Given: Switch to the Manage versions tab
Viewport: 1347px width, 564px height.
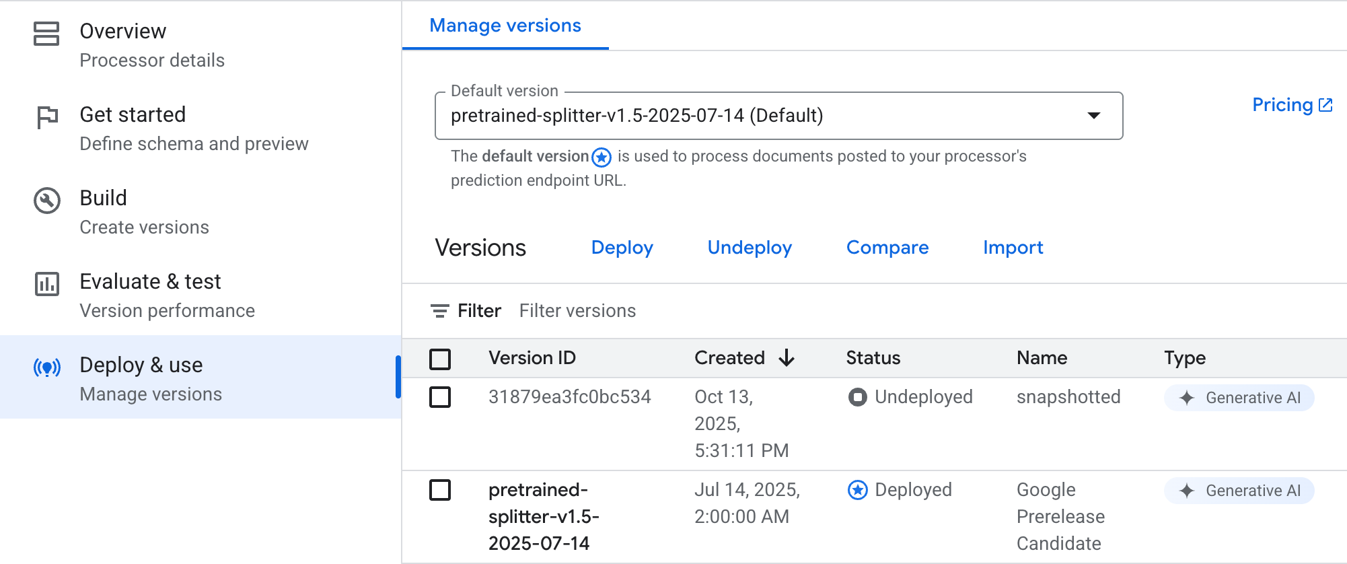Looking at the screenshot, I should tap(505, 26).
